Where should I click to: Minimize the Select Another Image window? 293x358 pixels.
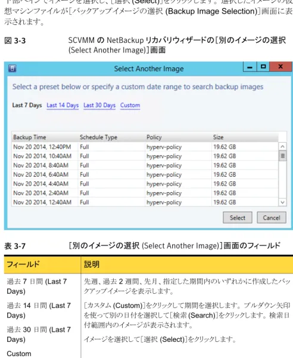250,67
